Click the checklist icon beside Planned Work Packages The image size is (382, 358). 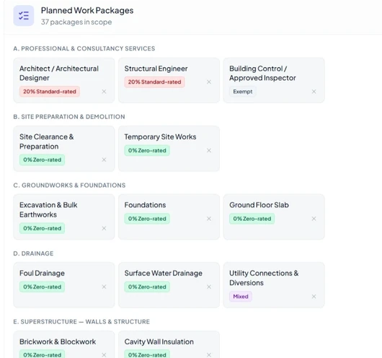(24, 16)
